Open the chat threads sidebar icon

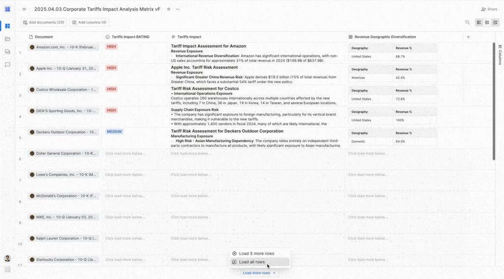click(x=7, y=52)
